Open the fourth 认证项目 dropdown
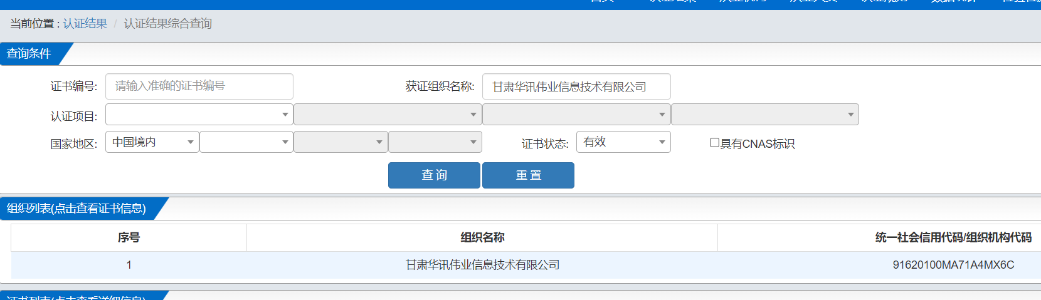Screen dimensions: 1041x300 (765, 115)
